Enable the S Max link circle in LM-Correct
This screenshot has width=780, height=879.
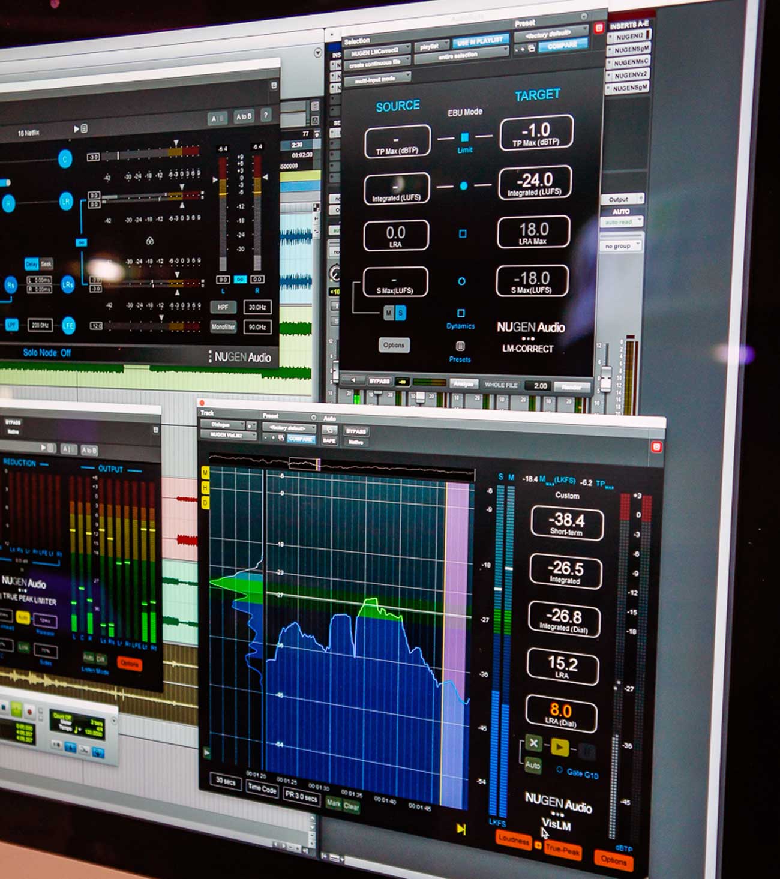point(461,281)
